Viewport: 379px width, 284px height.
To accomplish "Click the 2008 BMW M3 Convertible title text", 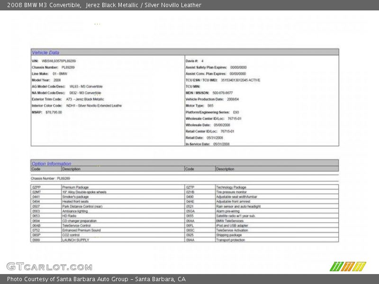I will coord(44,5).
